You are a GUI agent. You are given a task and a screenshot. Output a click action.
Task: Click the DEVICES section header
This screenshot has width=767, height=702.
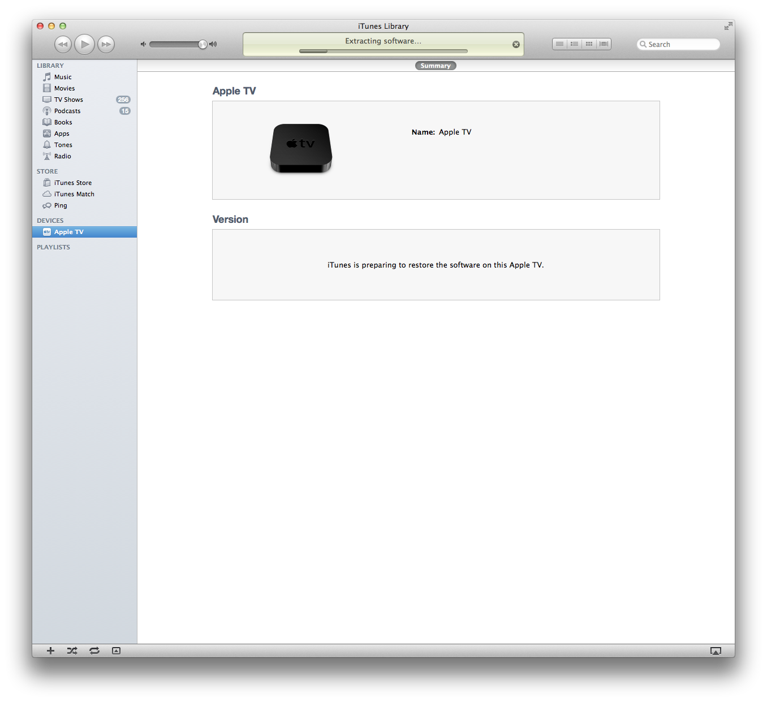point(50,221)
